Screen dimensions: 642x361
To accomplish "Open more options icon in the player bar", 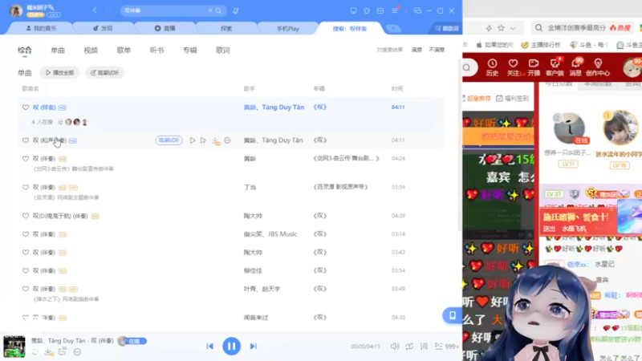I will pyautogui.click(x=77, y=352).
